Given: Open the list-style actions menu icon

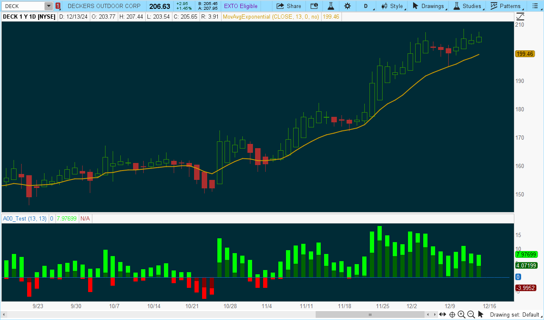Looking at the screenshot, I should (x=535, y=6).
